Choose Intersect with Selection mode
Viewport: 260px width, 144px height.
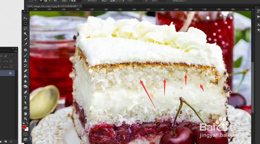tap(55, 1)
